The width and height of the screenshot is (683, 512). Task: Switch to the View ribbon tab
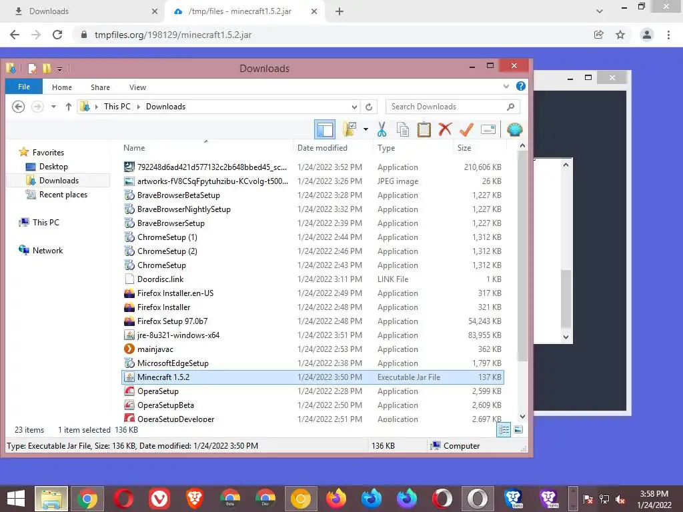pos(137,87)
